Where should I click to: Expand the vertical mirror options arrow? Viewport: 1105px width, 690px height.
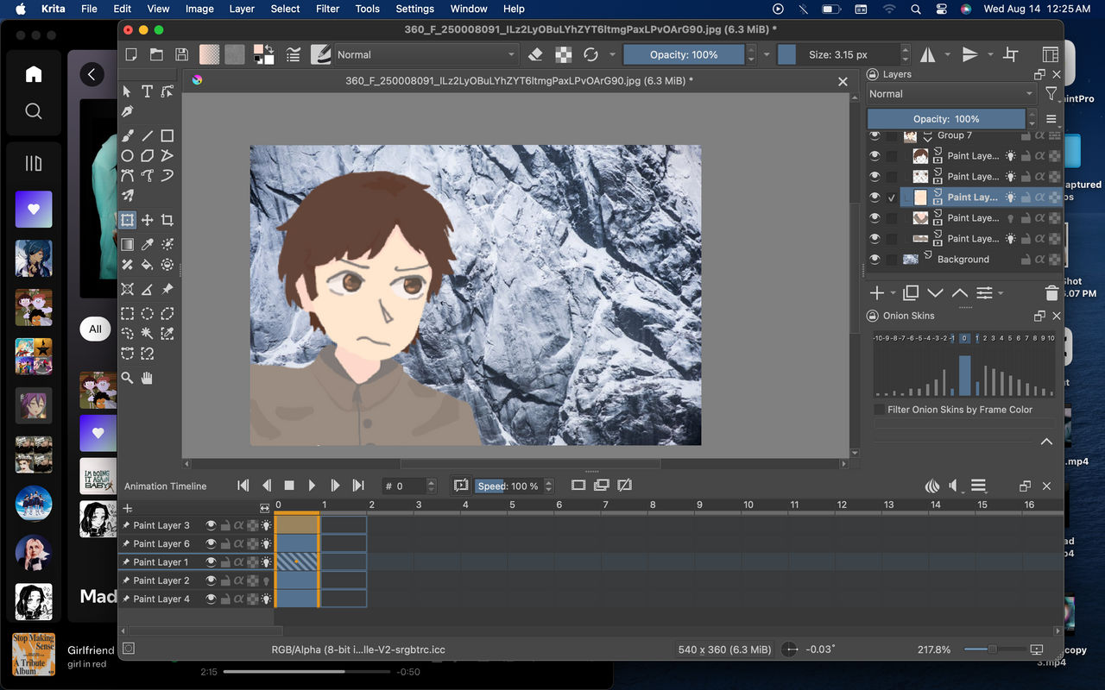pyautogui.click(x=989, y=54)
